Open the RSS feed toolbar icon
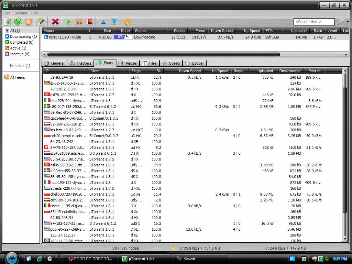The width and height of the screenshot is (352, 264). pyautogui.click(x=29, y=22)
